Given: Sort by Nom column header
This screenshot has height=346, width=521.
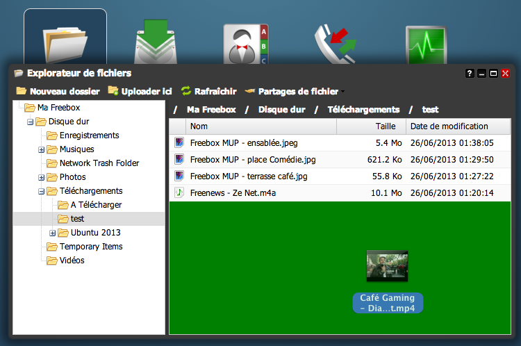Looking at the screenshot, I should (x=261, y=126).
